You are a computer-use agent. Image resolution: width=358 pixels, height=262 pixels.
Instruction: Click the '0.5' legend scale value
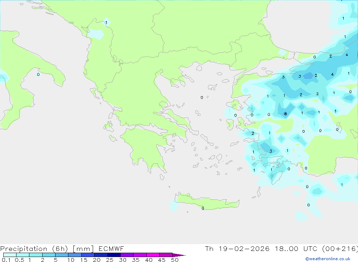[19, 260]
